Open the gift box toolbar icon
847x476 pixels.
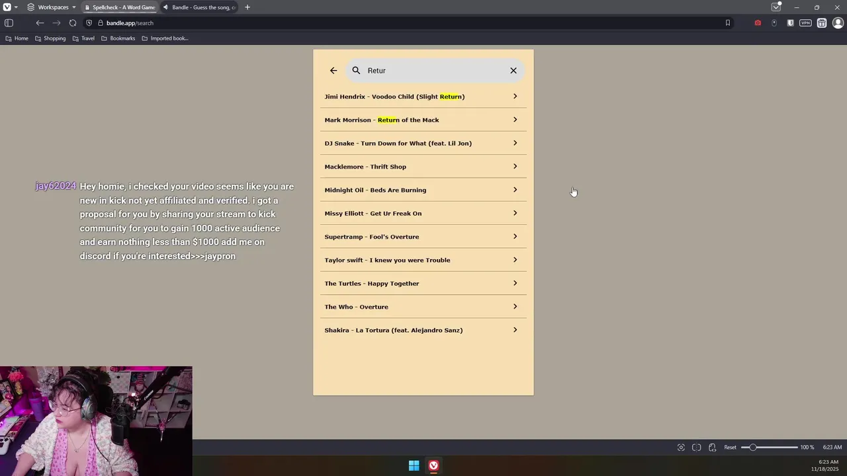click(x=821, y=23)
